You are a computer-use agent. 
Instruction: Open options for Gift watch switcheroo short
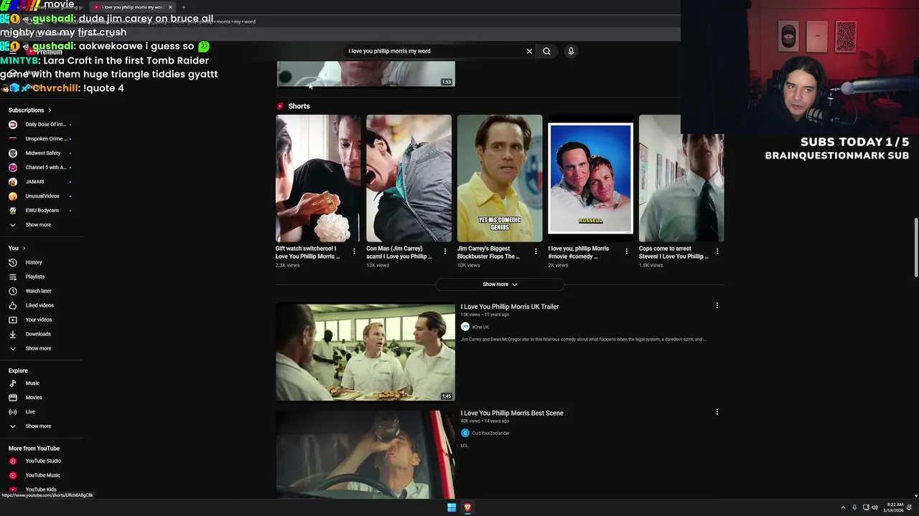coord(354,252)
